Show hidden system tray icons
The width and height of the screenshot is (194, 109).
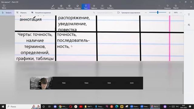170,107
